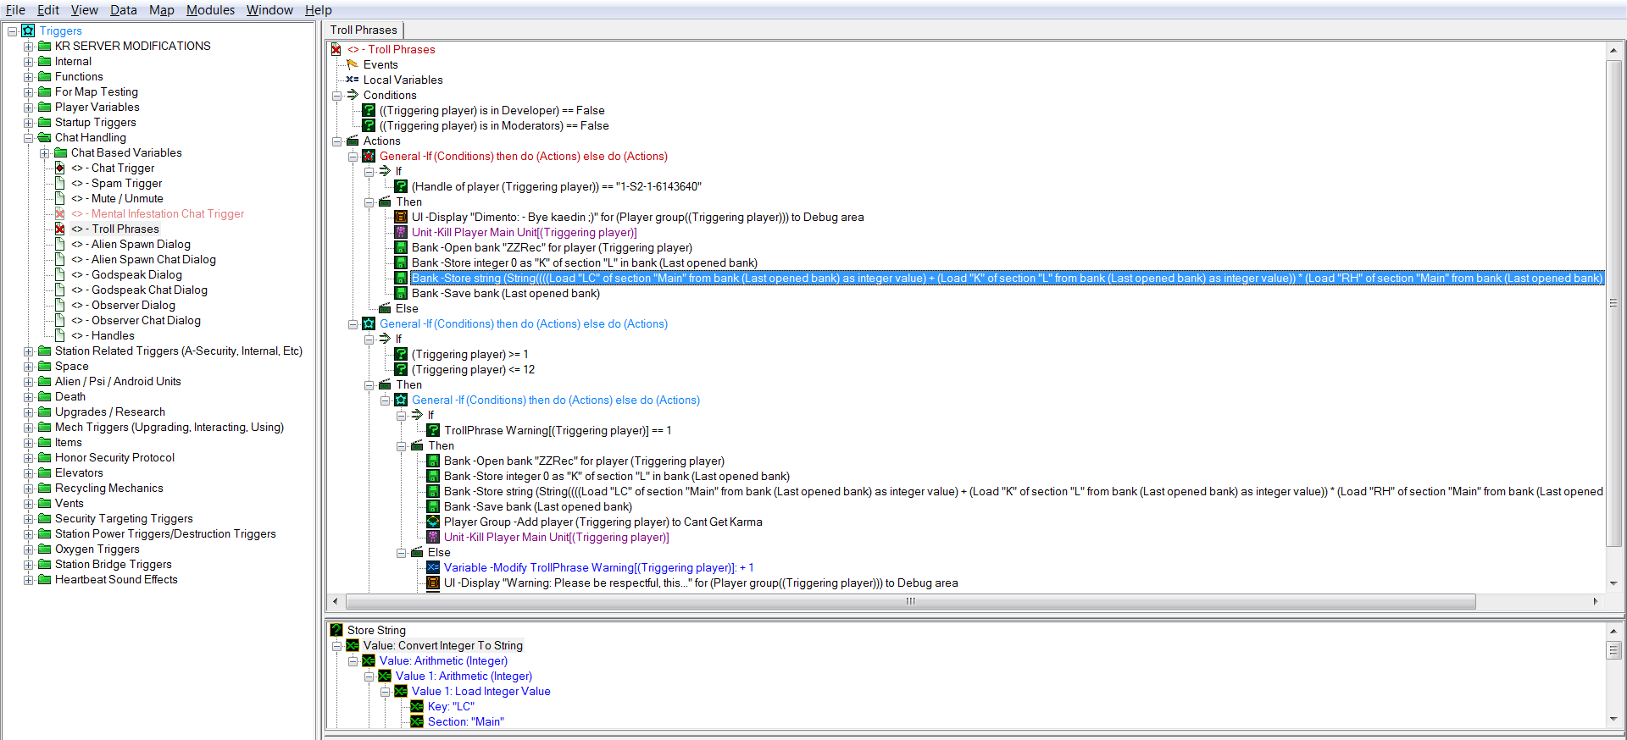Image resolution: width=1627 pixels, height=740 pixels.
Task: Click Value 1: Arithmetic (Integer) link
Action: point(464,676)
